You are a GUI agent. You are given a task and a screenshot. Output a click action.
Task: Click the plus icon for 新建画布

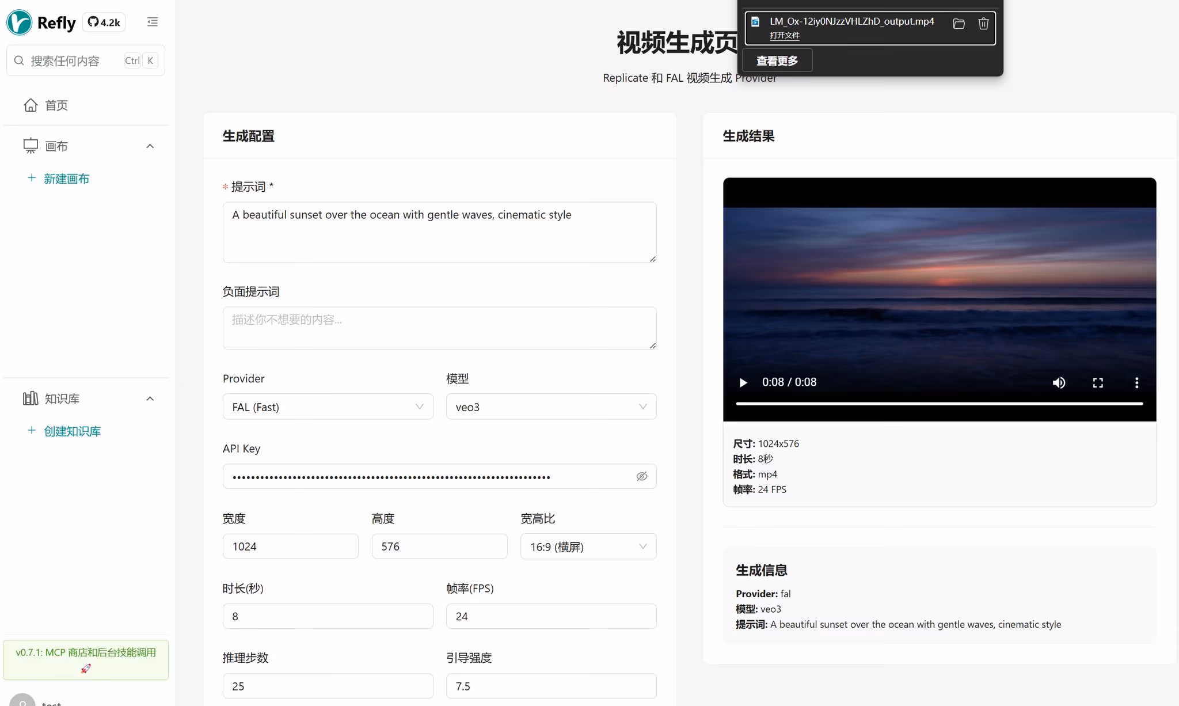tap(32, 178)
